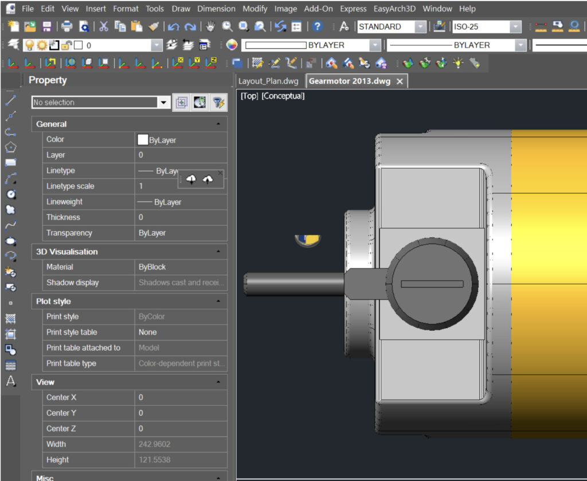Toggle the layer lock padlock icon
Image resolution: width=587 pixels, height=481 pixels.
click(x=66, y=45)
